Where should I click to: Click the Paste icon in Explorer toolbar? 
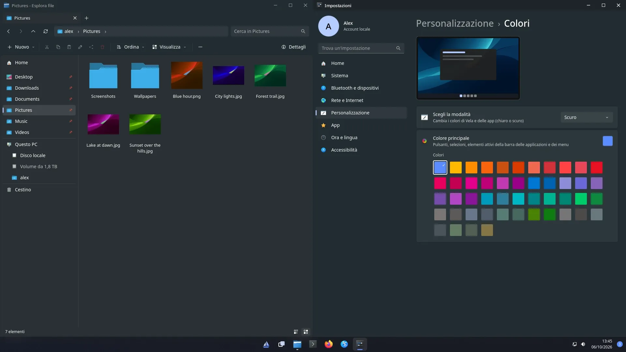69,47
